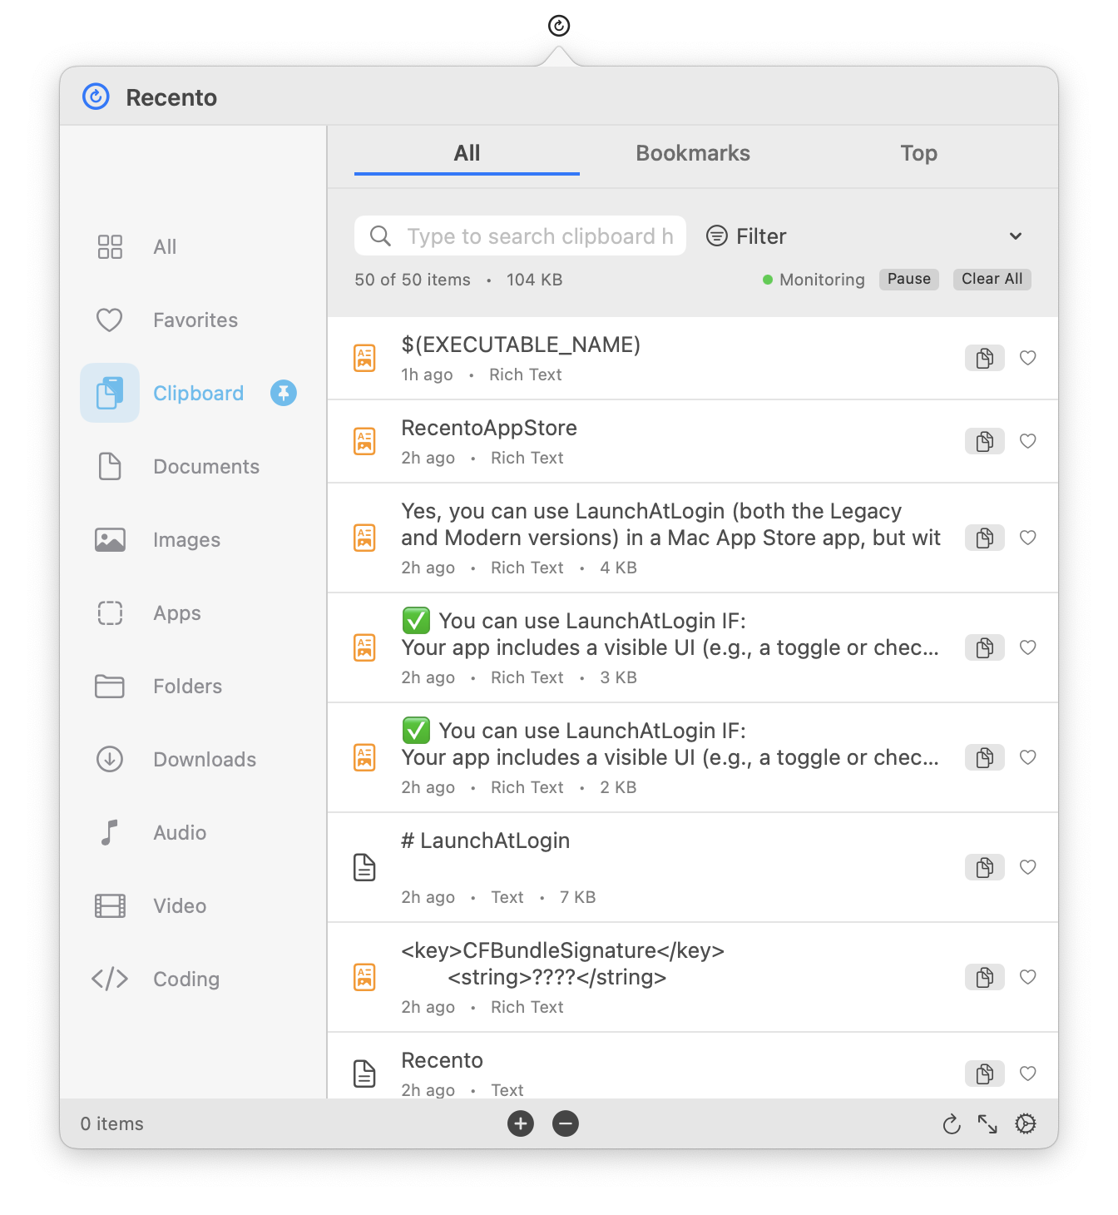The width and height of the screenshot is (1118, 1215).
Task: Copy the RecentoAppStore clipboard item
Action: 984,441
